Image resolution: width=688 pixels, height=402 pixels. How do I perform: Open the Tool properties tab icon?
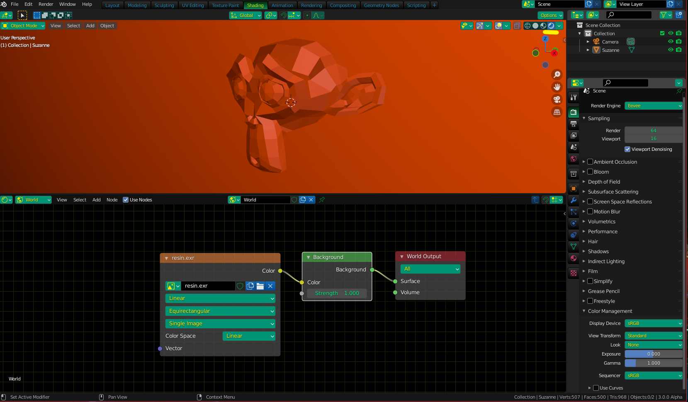click(x=574, y=97)
